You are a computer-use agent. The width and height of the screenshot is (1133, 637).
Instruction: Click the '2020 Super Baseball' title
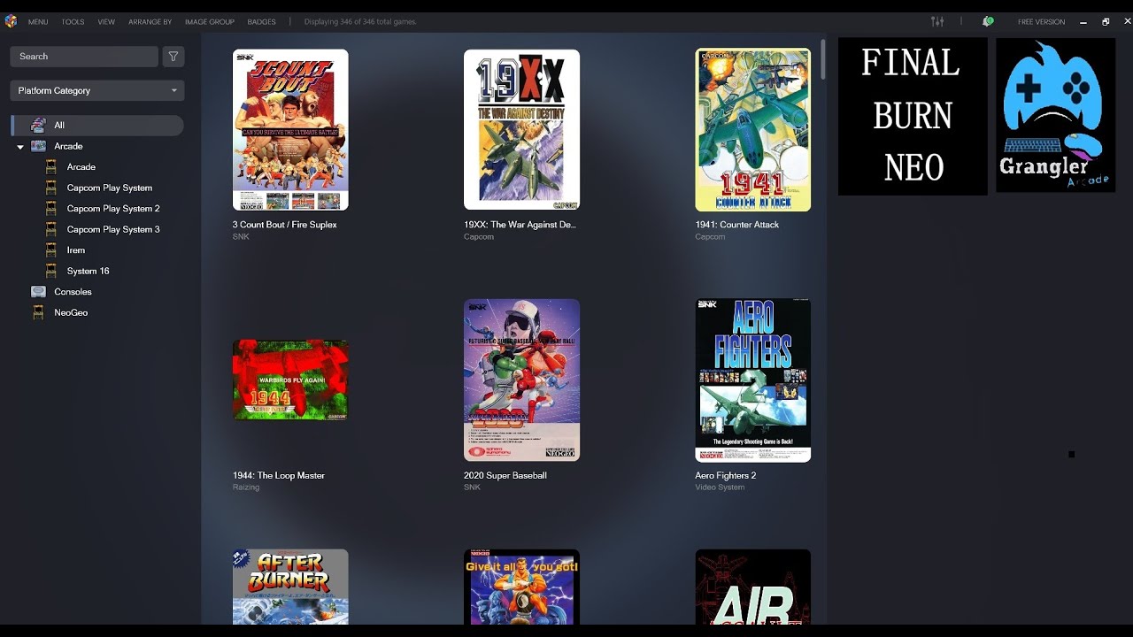pyautogui.click(x=505, y=476)
